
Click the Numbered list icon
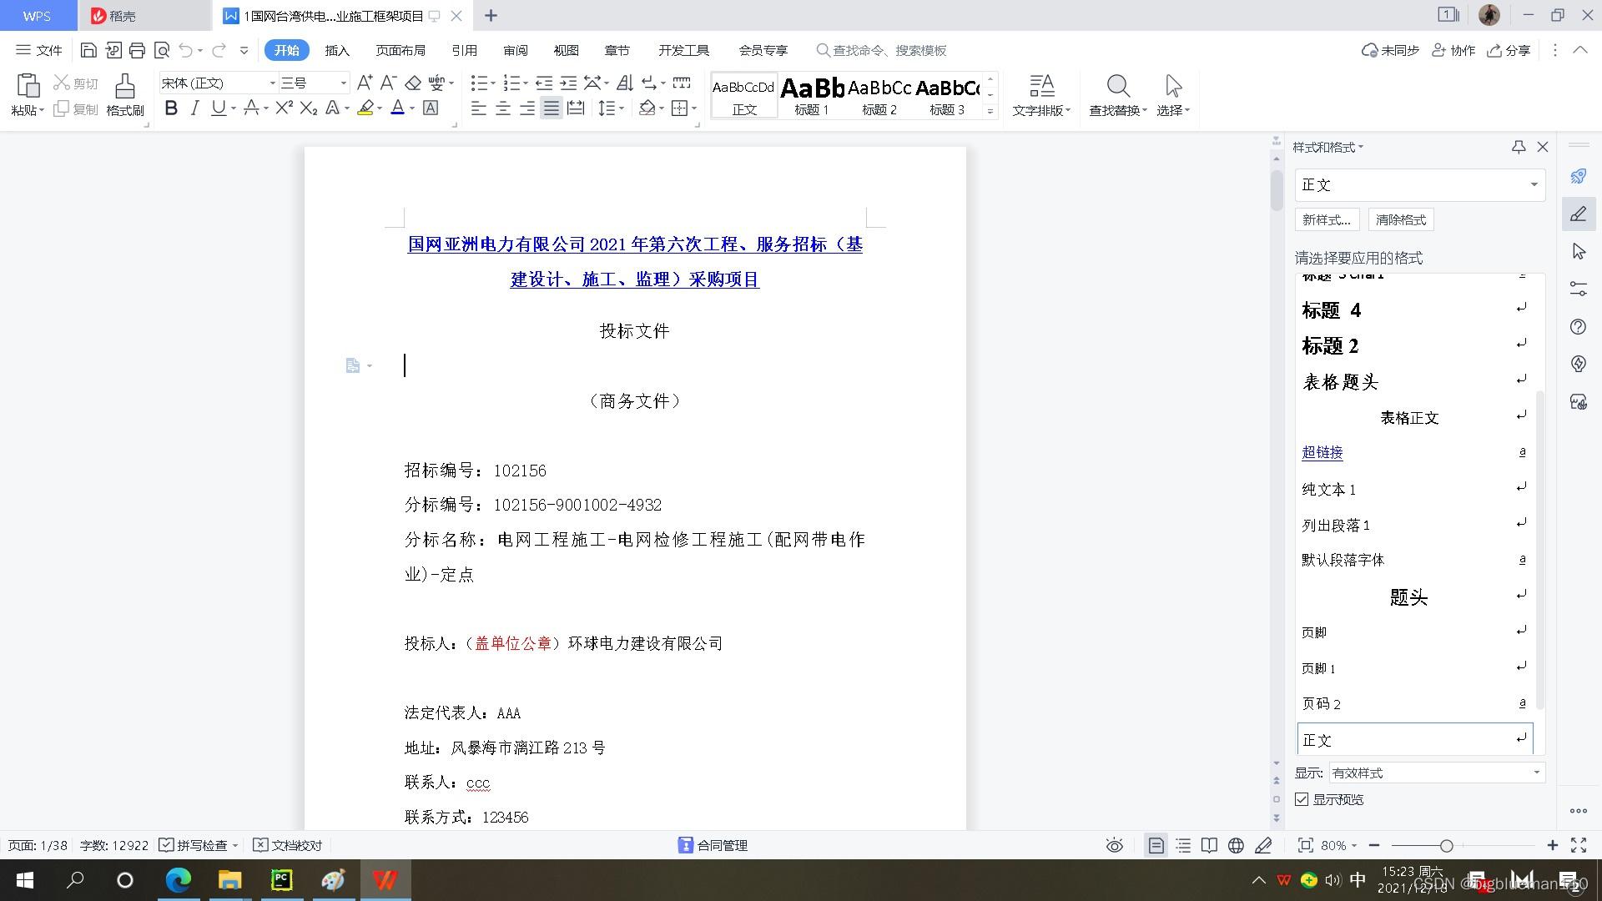pyautogui.click(x=512, y=83)
